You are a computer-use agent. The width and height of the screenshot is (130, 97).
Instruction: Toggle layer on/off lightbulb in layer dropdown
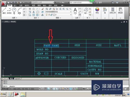(47, 15)
